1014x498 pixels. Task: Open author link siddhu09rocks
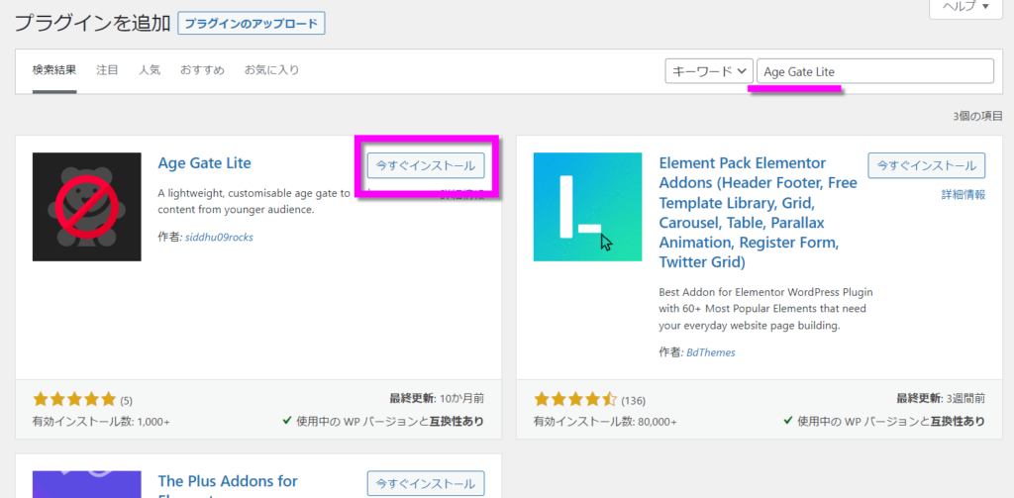(219, 238)
